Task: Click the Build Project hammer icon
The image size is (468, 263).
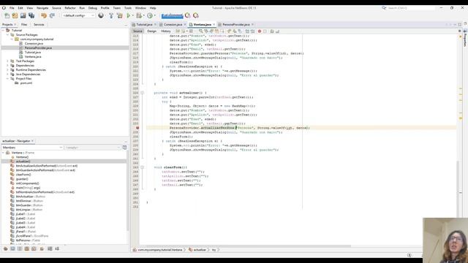Action: pos(111,15)
